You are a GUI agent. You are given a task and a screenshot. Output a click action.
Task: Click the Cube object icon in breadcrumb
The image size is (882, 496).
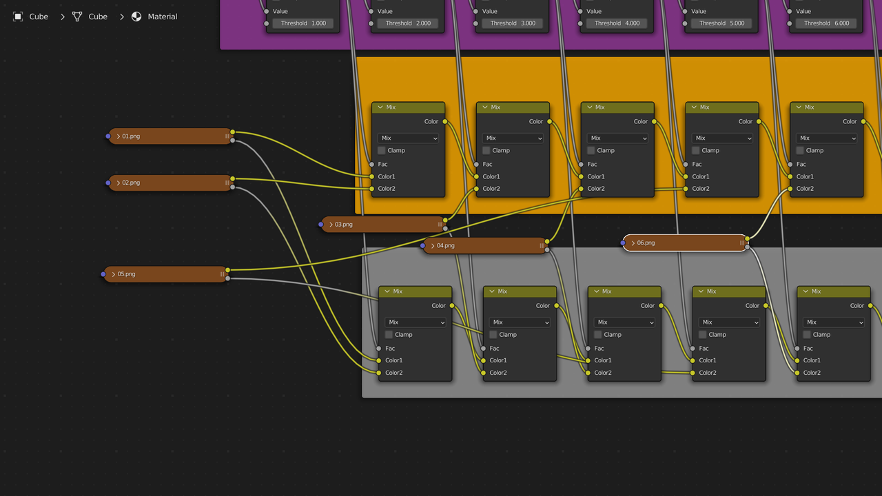click(18, 17)
